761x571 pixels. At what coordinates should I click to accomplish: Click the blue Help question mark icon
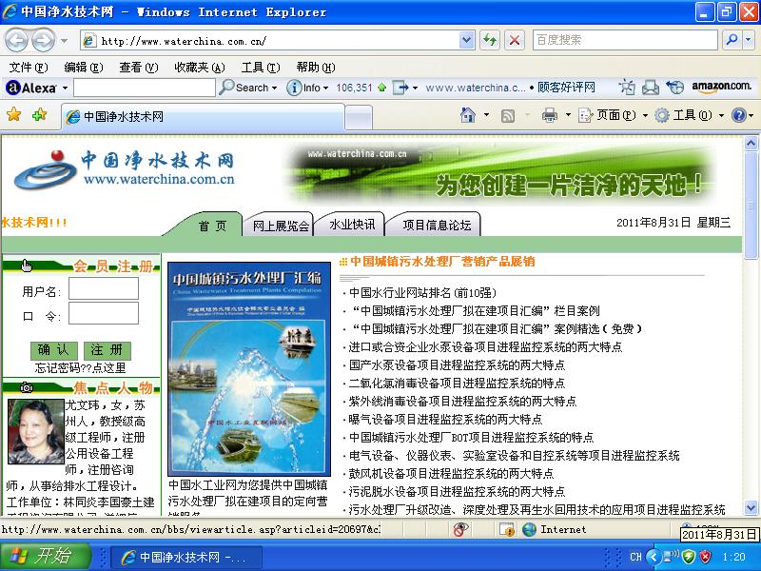739,115
